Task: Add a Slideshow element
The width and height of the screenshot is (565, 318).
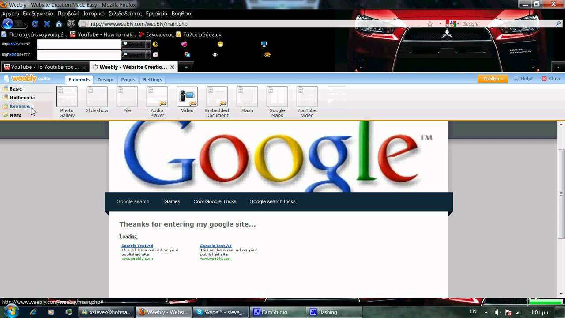Action: [97, 100]
